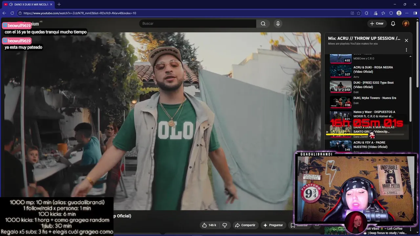Open YouTube notifications bell
Viewport: 420px width, 236px height.
393,24
